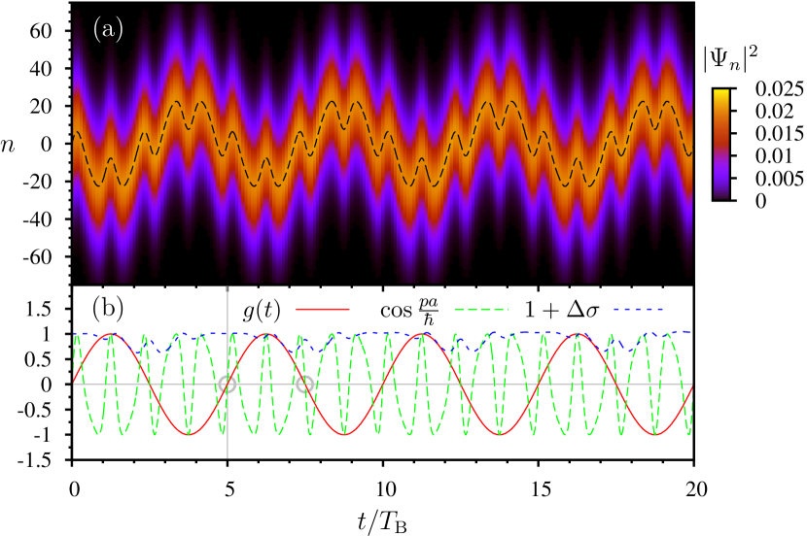807x536 pixels.
Task: Click the gray circle marker near t=7.5
Action: point(304,384)
